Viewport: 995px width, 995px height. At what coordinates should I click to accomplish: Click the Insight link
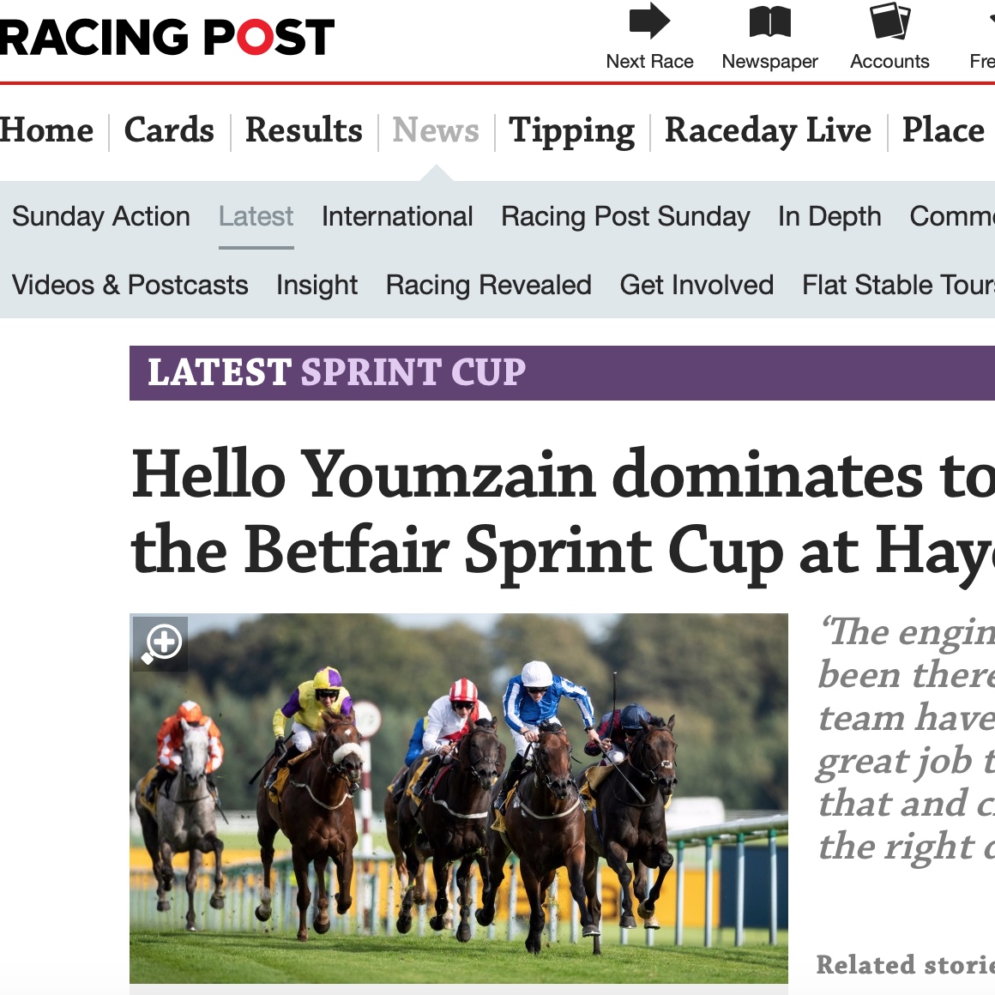317,285
